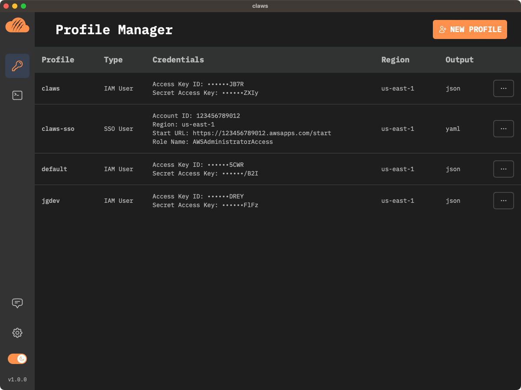This screenshot has height=390, width=521.
Task: Click the claws cloud logo
Action: pyautogui.click(x=17, y=25)
